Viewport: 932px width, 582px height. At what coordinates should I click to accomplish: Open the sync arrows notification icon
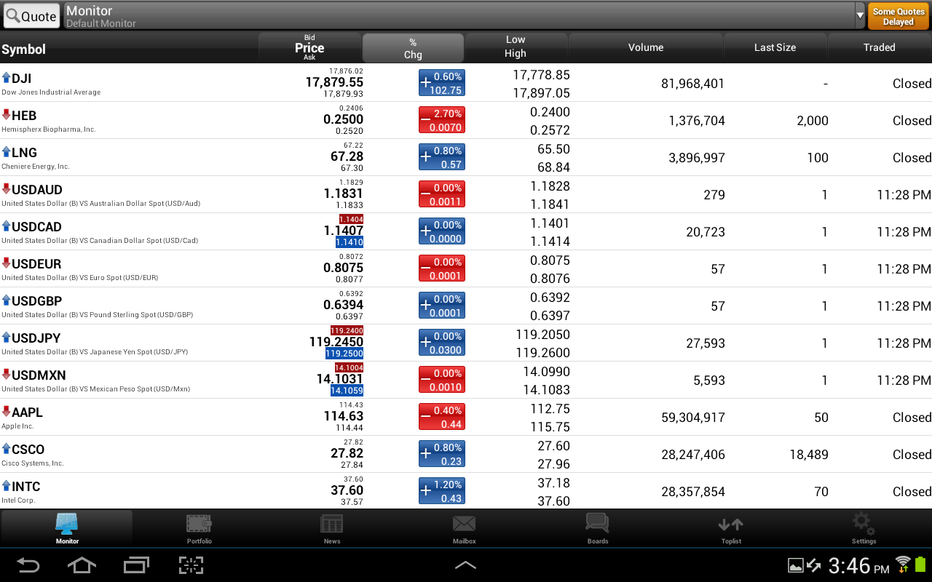813,565
